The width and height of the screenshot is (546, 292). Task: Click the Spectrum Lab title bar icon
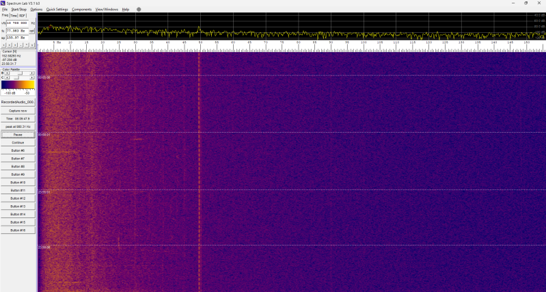point(3,3)
